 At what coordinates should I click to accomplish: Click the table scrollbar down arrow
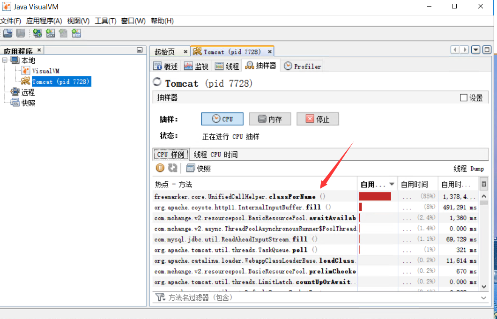(484, 286)
